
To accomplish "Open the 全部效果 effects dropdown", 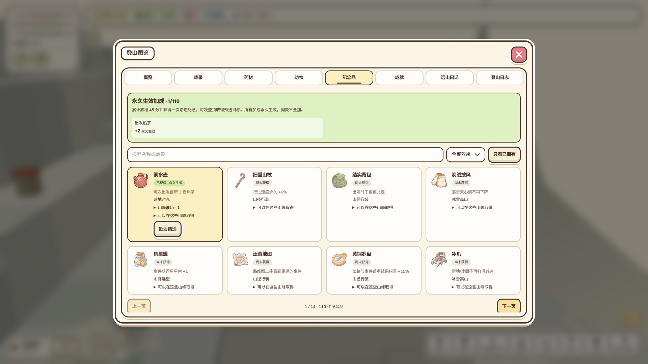I will (465, 154).
